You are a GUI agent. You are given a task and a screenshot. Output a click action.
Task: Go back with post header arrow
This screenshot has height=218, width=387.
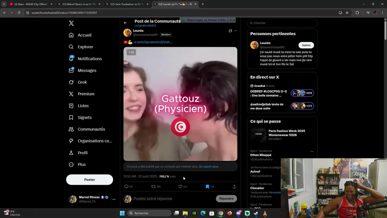125,23
